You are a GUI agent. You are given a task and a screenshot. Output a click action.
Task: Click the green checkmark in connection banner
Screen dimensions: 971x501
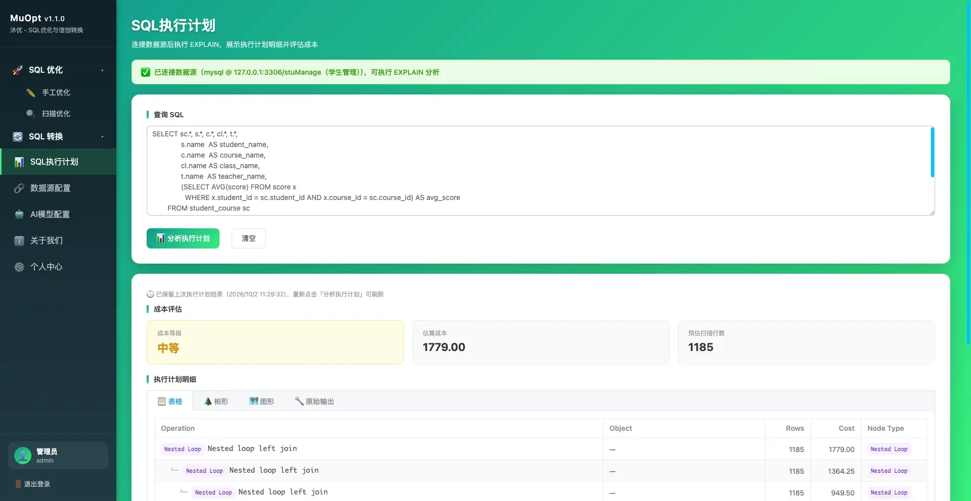(x=146, y=72)
